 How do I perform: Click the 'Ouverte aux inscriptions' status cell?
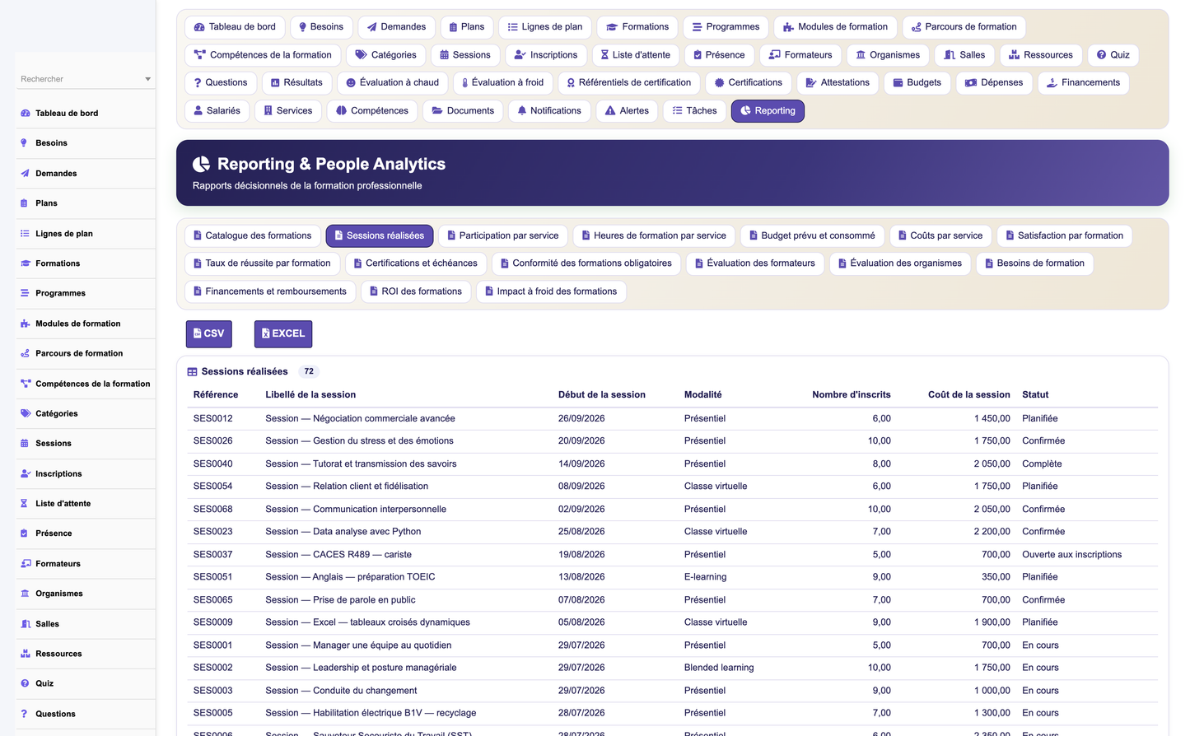(1072, 555)
